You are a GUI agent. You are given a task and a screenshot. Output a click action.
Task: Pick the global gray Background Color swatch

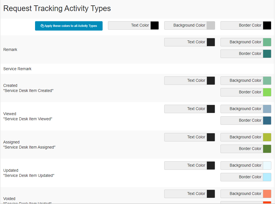(211, 25)
